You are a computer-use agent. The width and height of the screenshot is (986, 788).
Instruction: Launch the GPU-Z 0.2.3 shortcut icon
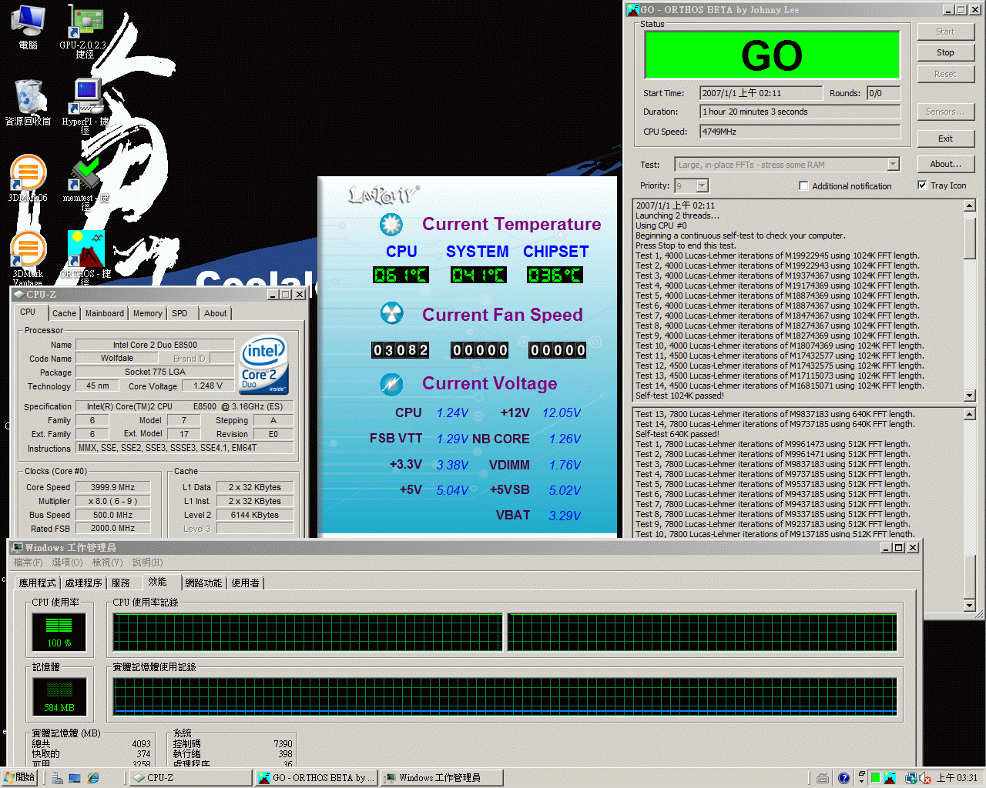(x=85, y=31)
